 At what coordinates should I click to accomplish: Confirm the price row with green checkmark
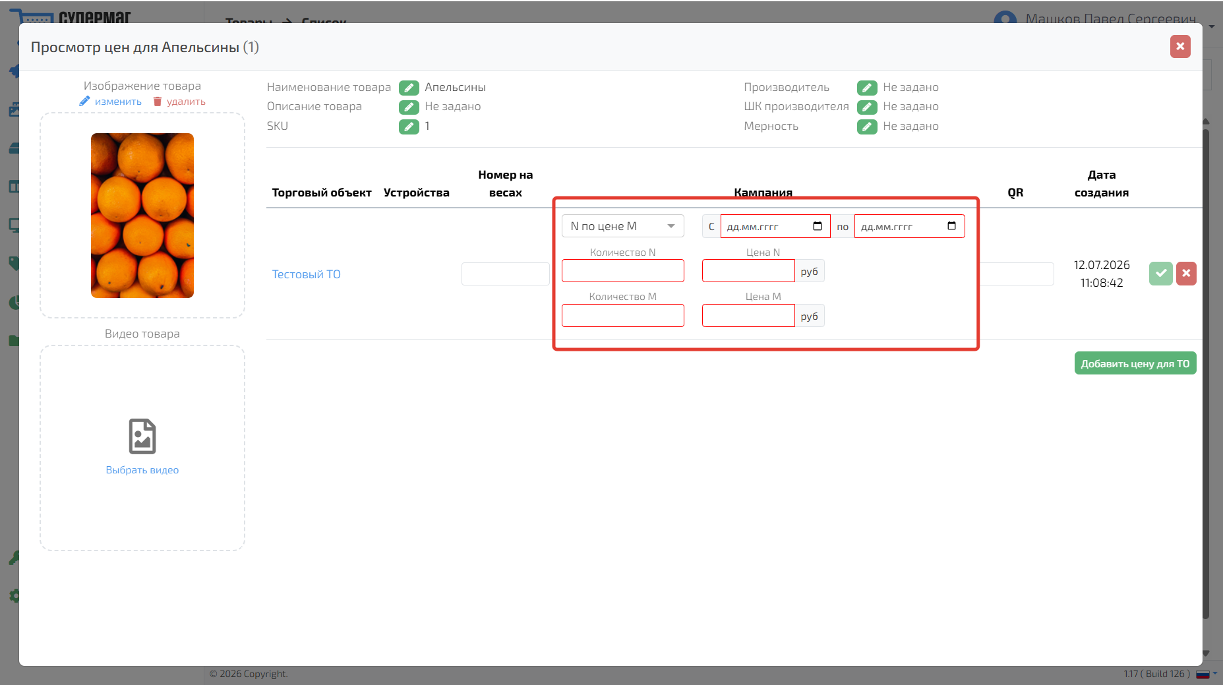[x=1161, y=274]
